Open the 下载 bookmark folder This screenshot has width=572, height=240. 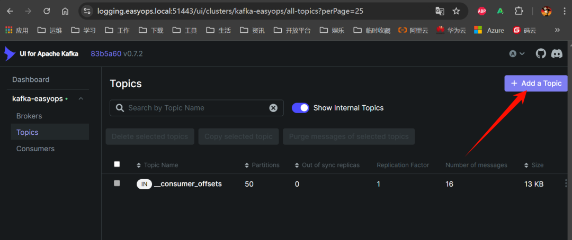click(150, 30)
